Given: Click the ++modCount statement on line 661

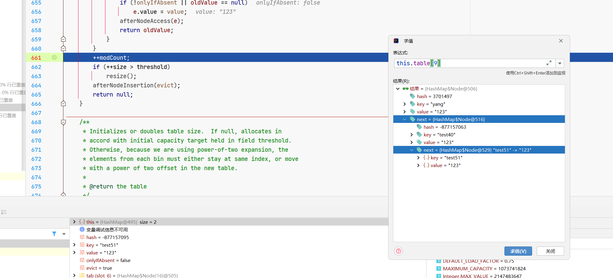Looking at the screenshot, I should pyautogui.click(x=111, y=58).
